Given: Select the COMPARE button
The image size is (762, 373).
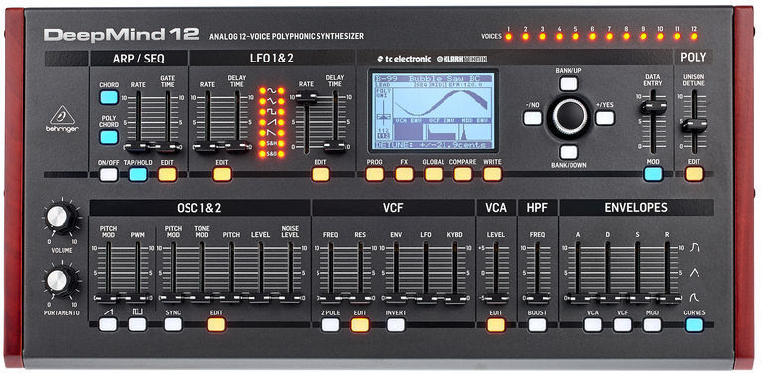Looking at the screenshot, I should click(x=462, y=174).
